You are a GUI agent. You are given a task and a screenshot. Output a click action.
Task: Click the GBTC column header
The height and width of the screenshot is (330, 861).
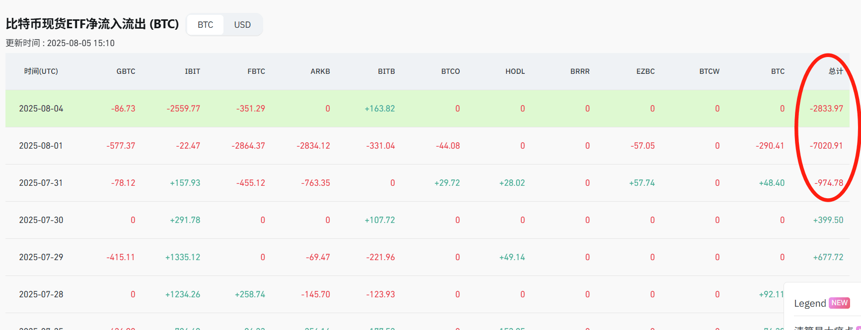click(x=126, y=71)
